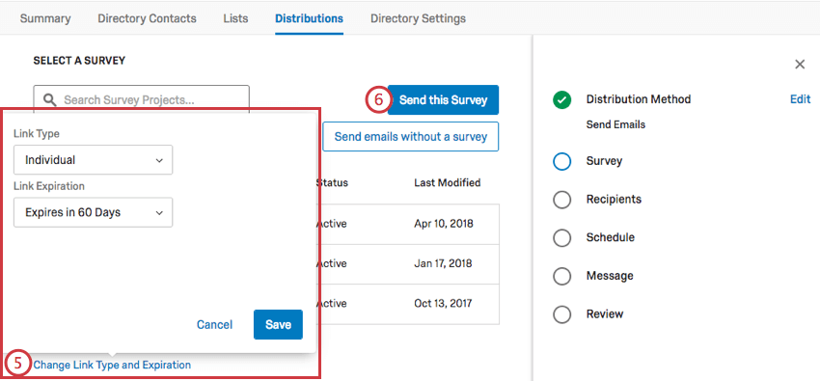Select the Survey step circle
820x381 pixels.
tap(561, 161)
